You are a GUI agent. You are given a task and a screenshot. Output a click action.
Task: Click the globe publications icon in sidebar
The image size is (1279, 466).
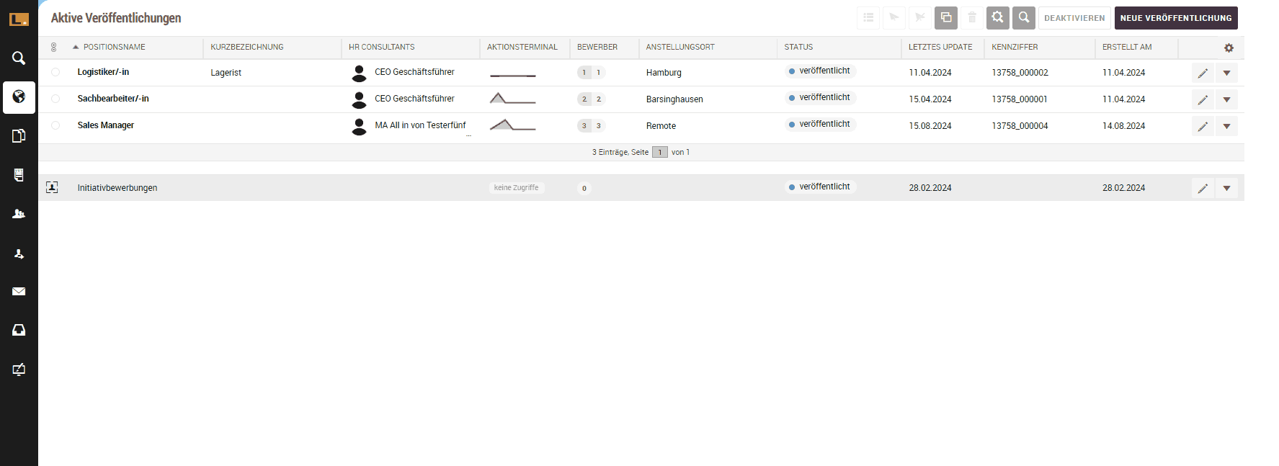[x=19, y=97]
